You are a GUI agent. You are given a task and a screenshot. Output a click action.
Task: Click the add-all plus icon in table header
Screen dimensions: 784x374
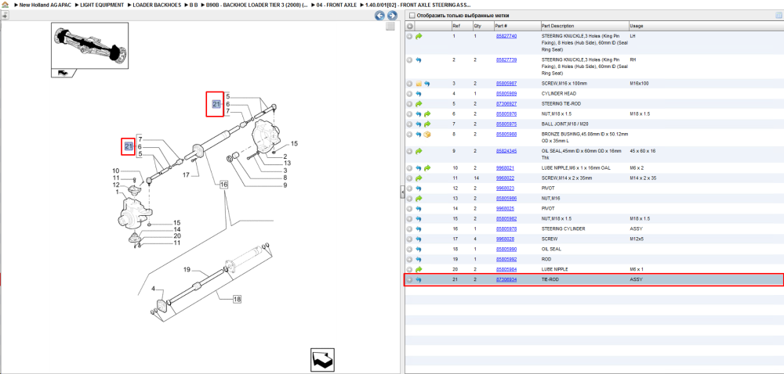pyautogui.click(x=409, y=26)
